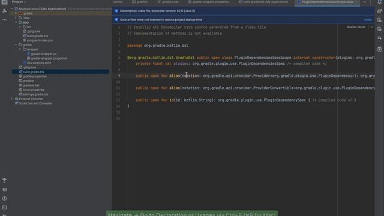Open gradle-wrapper.properties in project tree
This screenshot has height=216, width=384.
(47, 58)
